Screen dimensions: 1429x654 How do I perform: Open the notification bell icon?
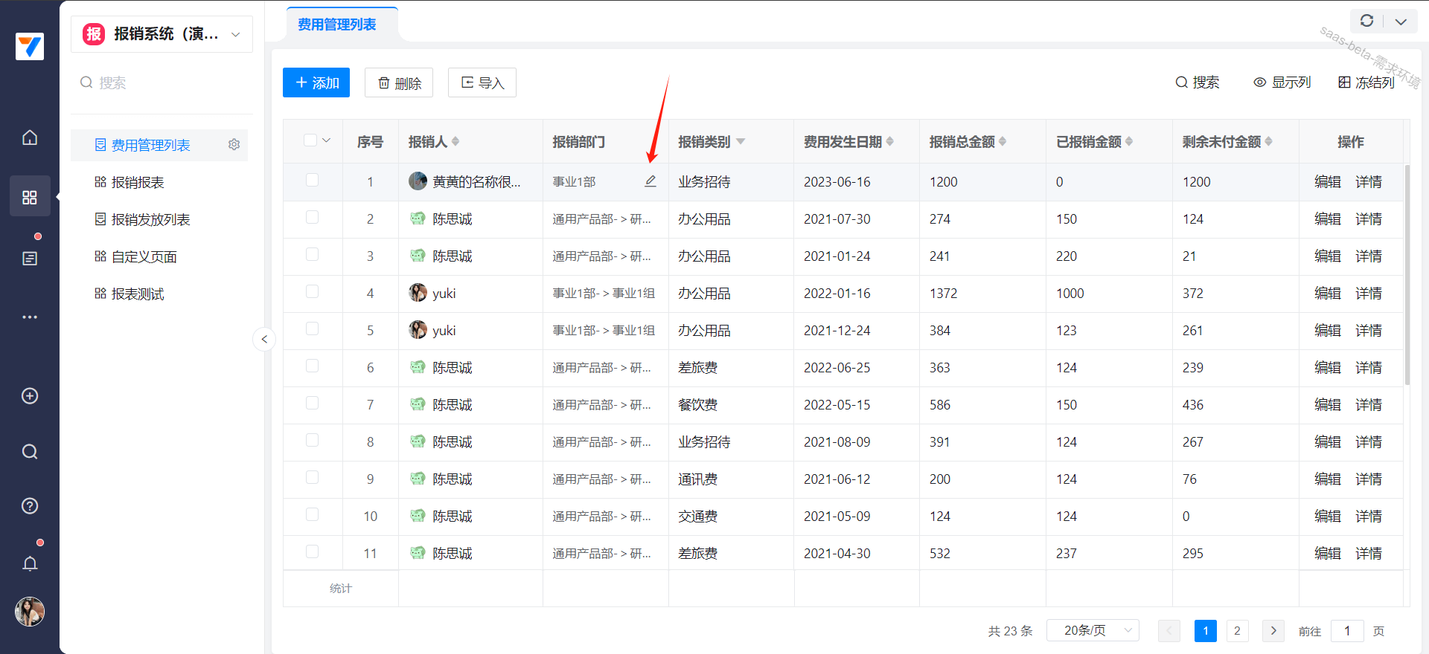[30, 564]
